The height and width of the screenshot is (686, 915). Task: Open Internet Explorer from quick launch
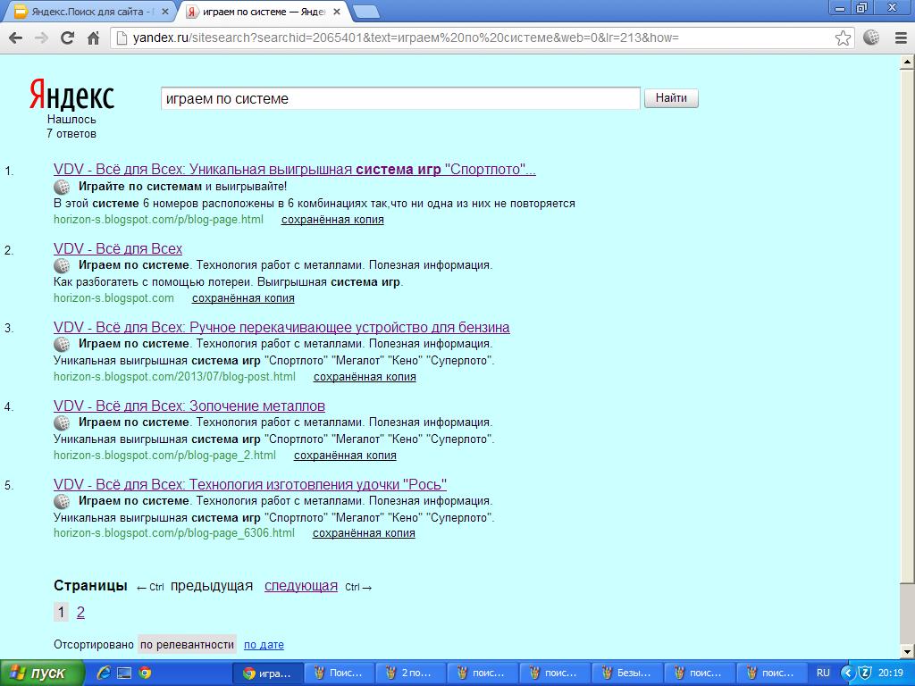tap(104, 673)
